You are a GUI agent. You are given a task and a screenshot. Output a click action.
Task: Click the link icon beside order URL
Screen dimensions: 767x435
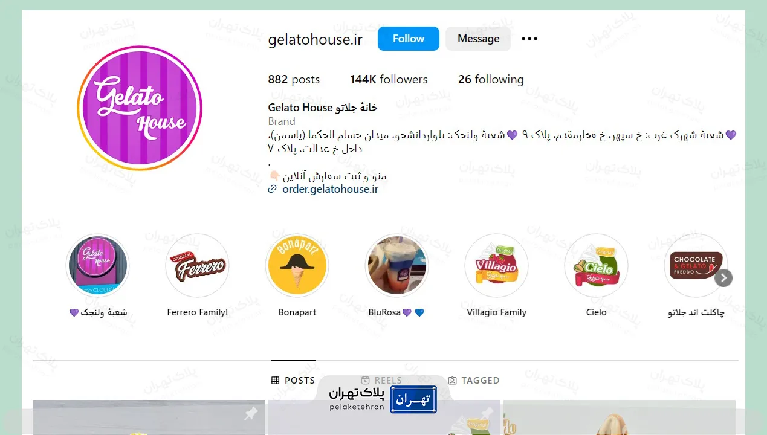[273, 189]
